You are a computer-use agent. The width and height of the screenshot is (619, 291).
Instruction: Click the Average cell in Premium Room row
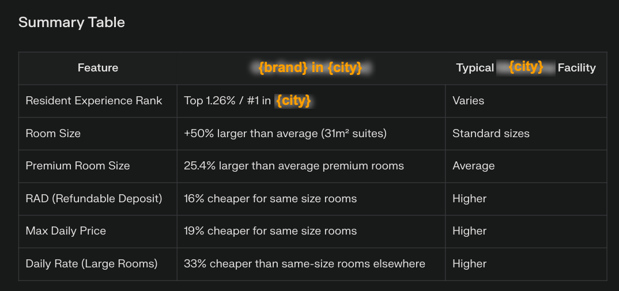click(x=473, y=166)
